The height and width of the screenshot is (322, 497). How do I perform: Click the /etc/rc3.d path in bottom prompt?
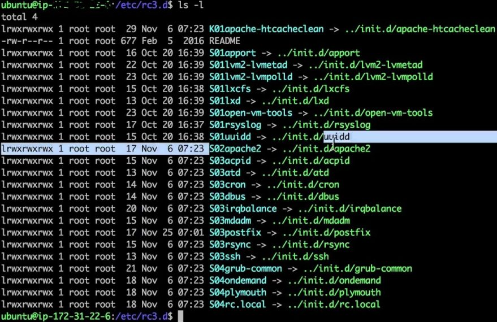142,316
